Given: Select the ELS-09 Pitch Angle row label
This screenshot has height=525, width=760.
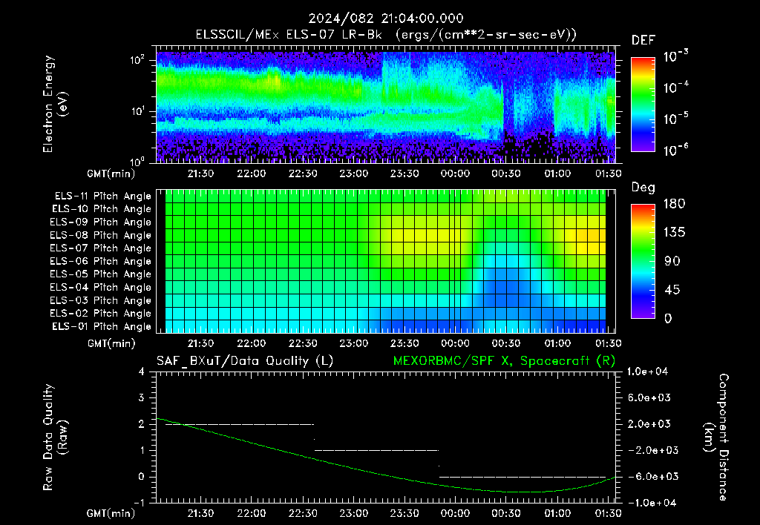Looking at the screenshot, I should (101, 222).
